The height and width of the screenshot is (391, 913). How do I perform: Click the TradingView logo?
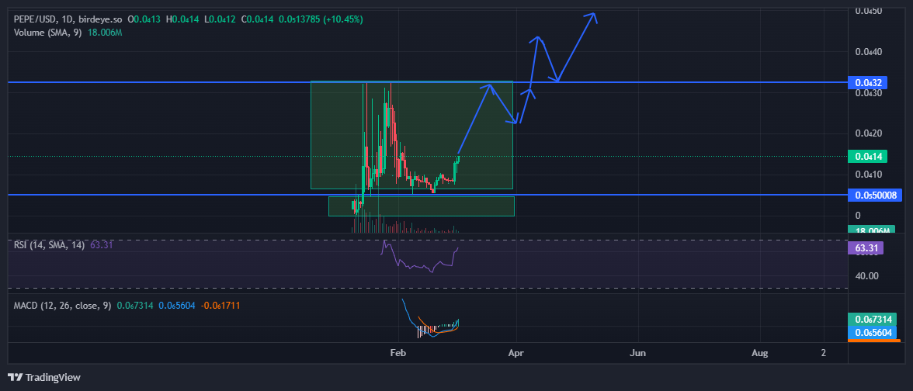tap(44, 378)
